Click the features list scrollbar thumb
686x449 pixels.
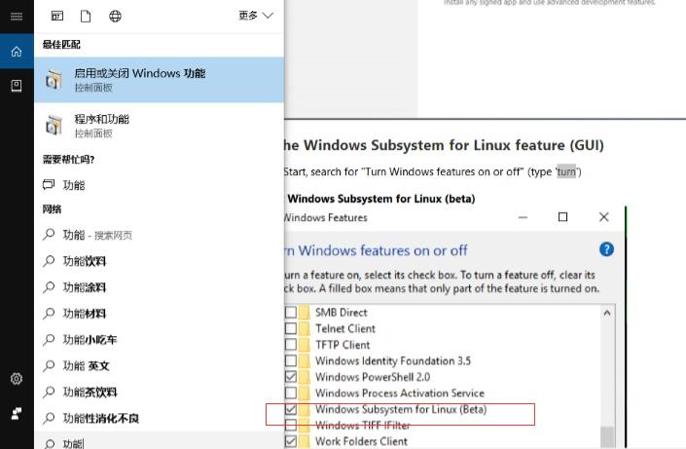click(x=607, y=437)
